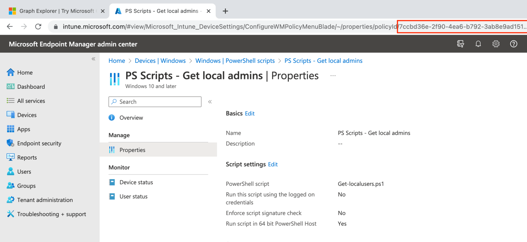
Task: Select User status under Monitor
Action: click(x=133, y=197)
